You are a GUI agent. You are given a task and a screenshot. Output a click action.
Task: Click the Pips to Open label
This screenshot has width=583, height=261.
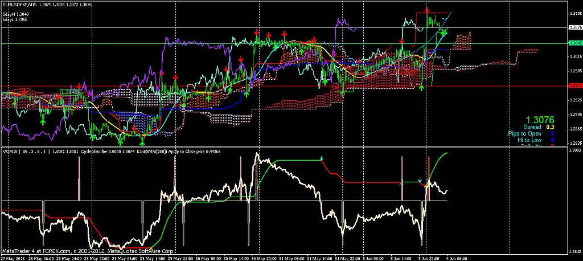pos(524,134)
